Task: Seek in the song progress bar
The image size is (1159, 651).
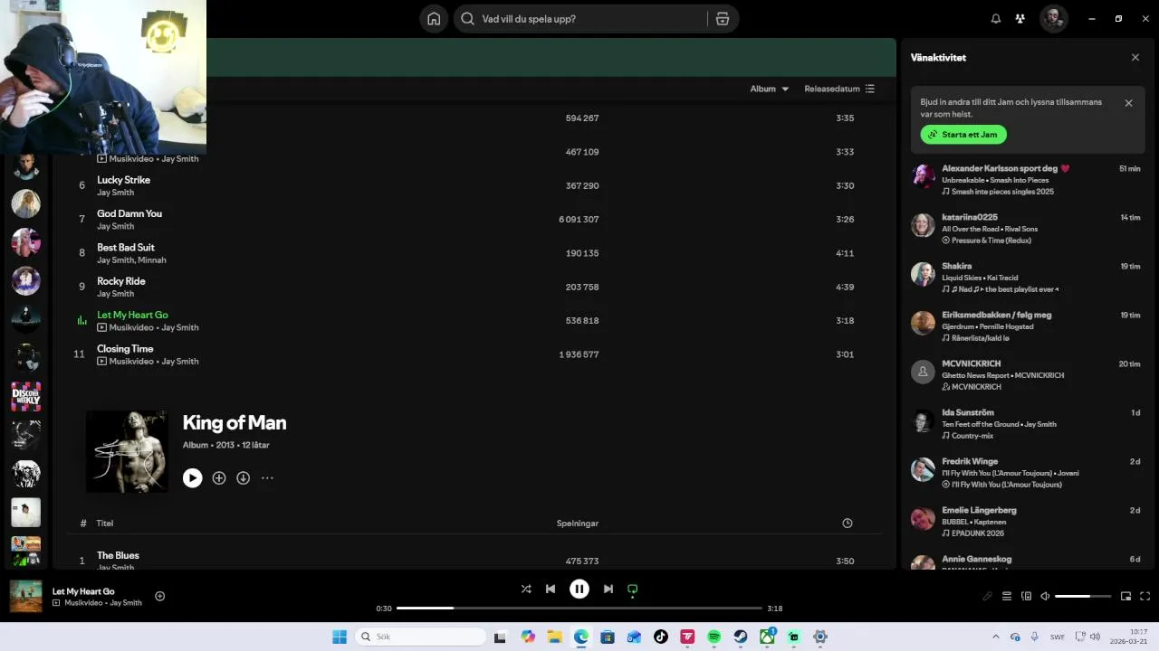Action: click(579, 609)
